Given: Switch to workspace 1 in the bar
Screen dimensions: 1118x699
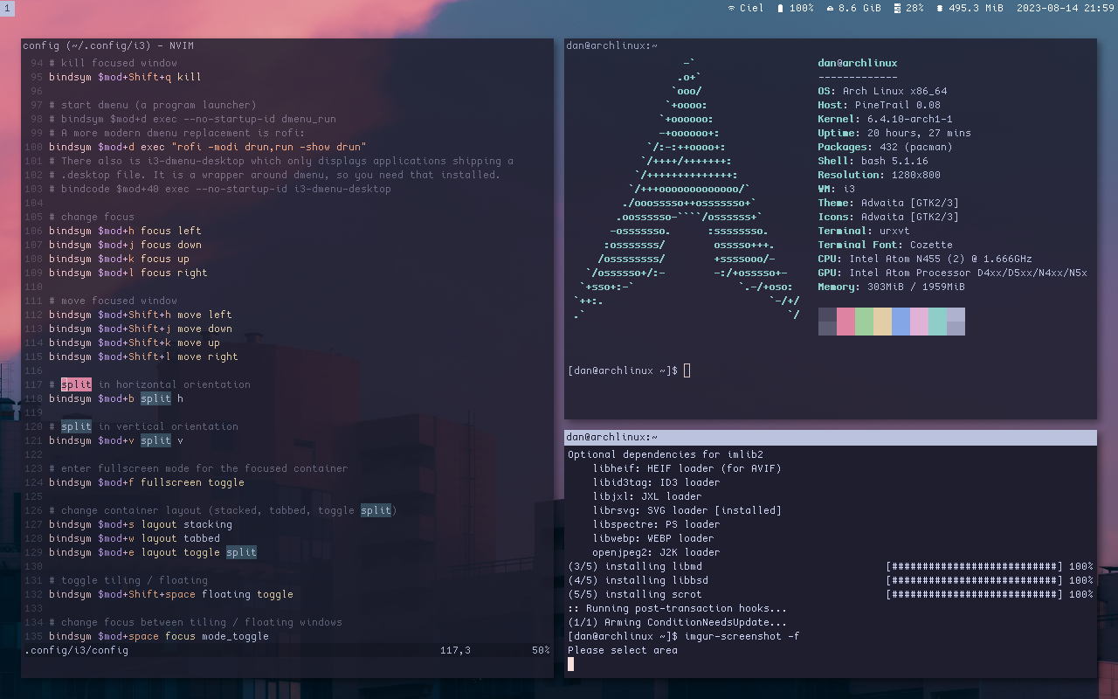Looking at the screenshot, I should (7, 8).
